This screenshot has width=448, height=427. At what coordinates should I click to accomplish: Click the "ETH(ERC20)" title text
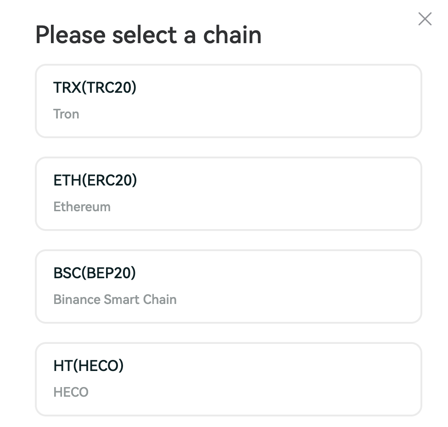point(95,180)
